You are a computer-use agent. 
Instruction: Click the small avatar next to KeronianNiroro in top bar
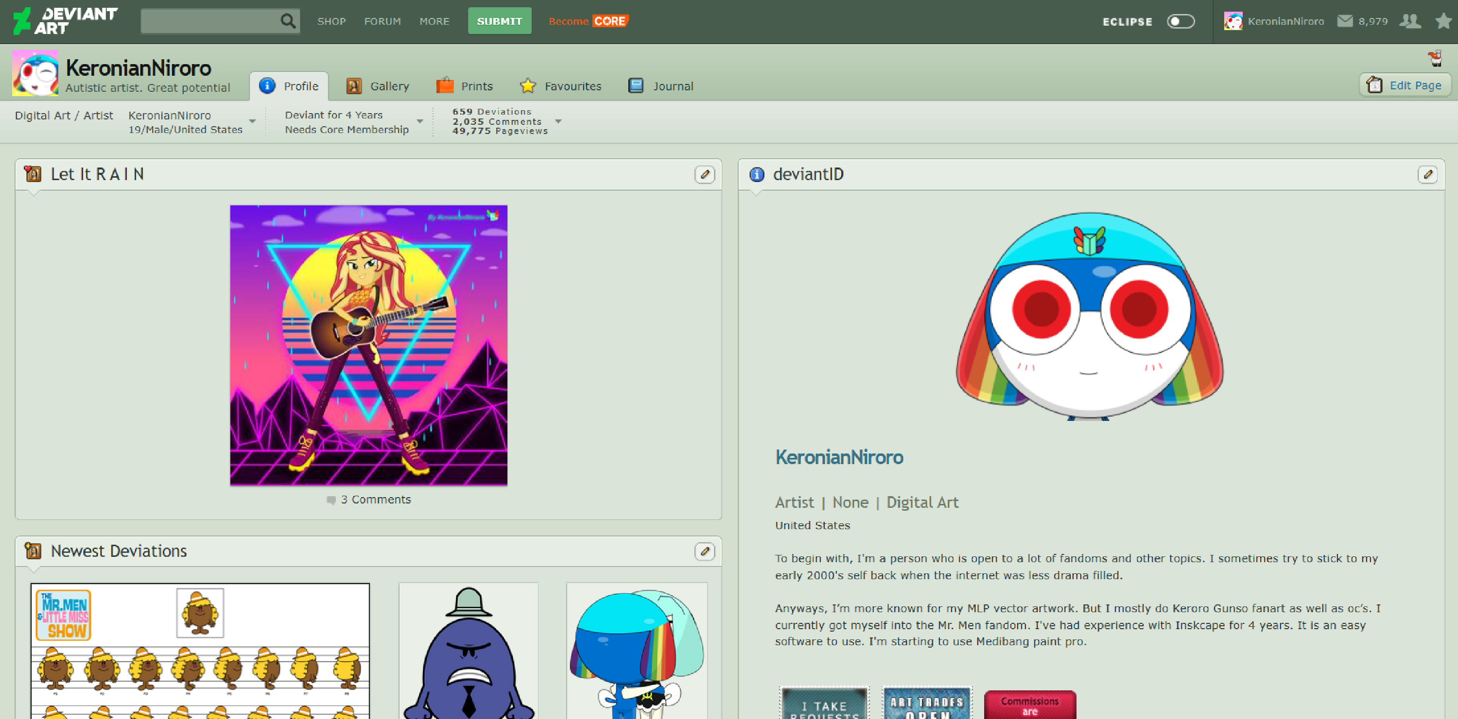click(x=1233, y=21)
